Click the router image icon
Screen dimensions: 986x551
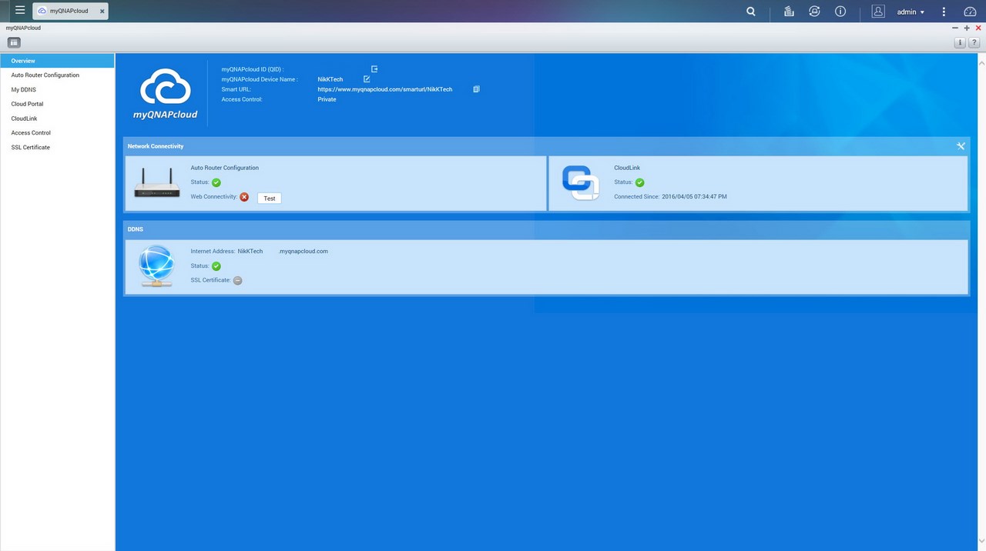pos(157,185)
